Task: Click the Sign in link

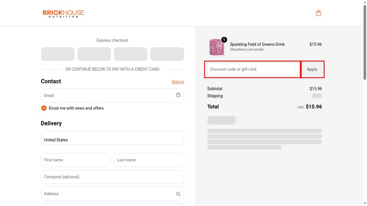Action: click(x=178, y=82)
